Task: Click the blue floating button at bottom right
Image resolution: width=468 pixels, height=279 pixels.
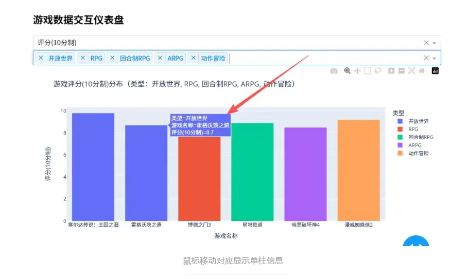Action: [416, 241]
